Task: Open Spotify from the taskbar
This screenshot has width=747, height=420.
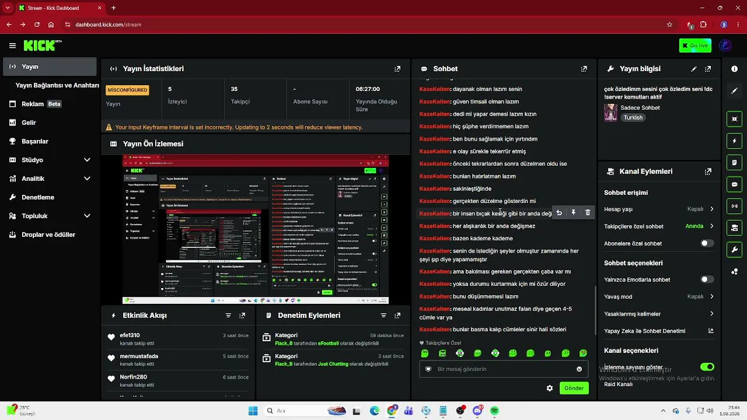Action: (x=494, y=411)
